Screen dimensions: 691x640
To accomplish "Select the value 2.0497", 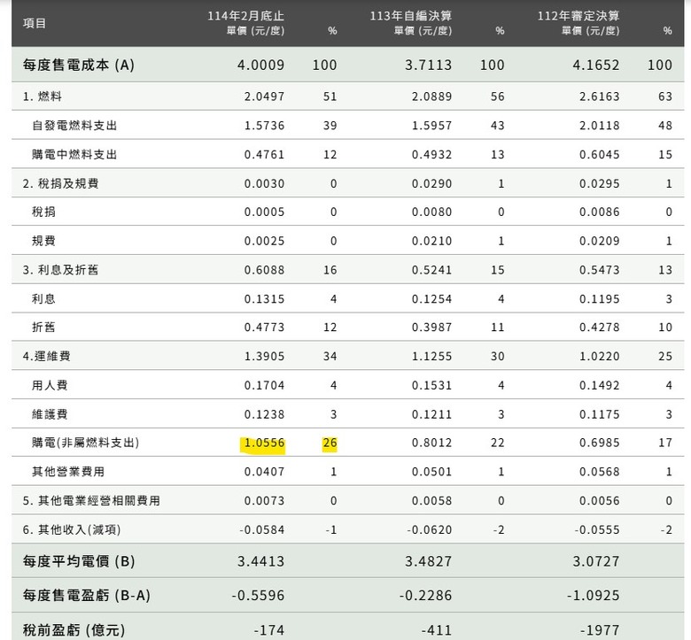I will (x=264, y=96).
